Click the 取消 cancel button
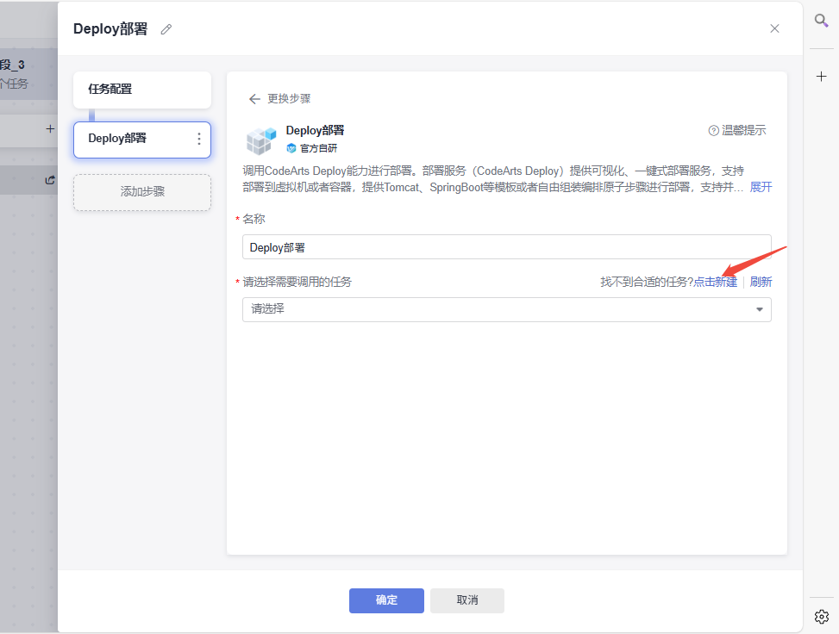The height and width of the screenshot is (634, 839). pyautogui.click(x=467, y=600)
